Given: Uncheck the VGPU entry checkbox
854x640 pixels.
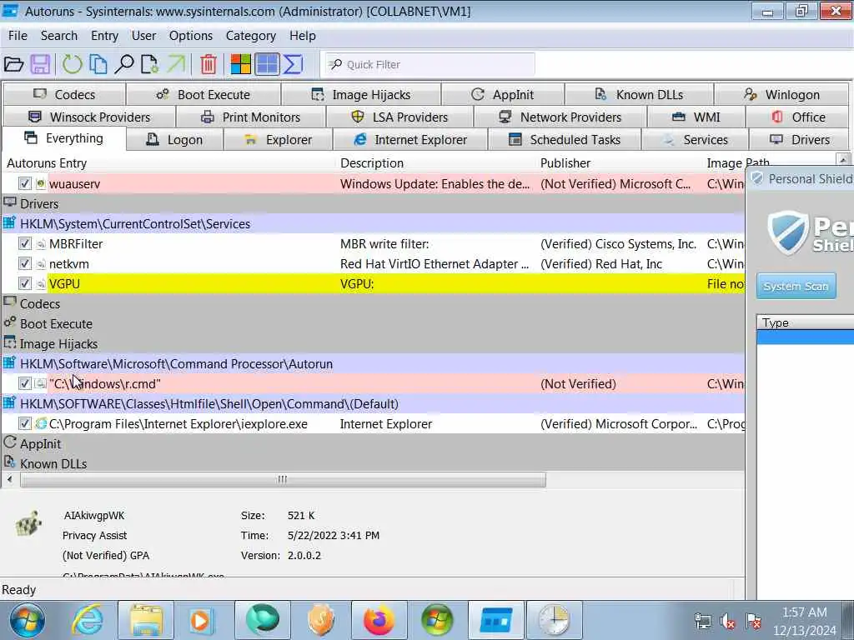Looking at the screenshot, I should [24, 283].
